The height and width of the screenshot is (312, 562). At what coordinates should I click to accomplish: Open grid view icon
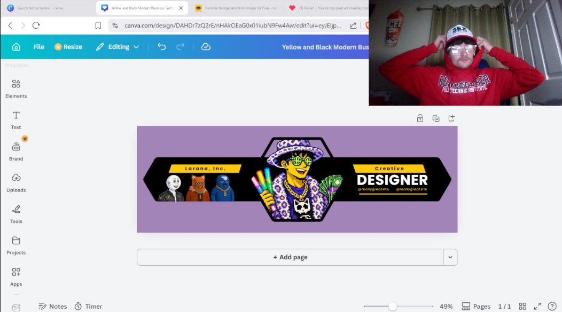click(x=522, y=306)
